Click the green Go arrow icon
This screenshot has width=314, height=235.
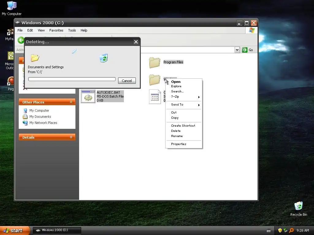coord(244,50)
